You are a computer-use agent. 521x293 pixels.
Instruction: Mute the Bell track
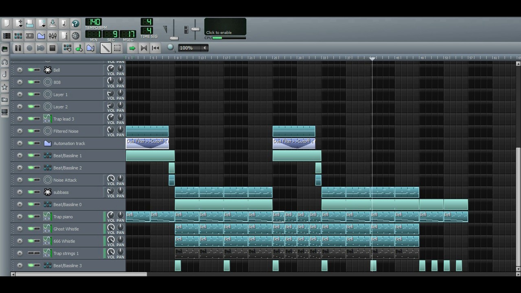pos(31,70)
